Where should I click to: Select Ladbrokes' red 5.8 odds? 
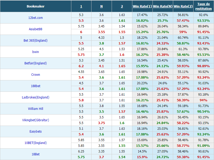81,100
